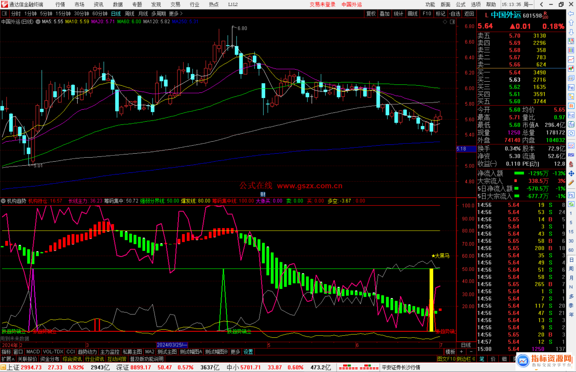
Task: Select the MACD indicator tab
Action: [33, 352]
